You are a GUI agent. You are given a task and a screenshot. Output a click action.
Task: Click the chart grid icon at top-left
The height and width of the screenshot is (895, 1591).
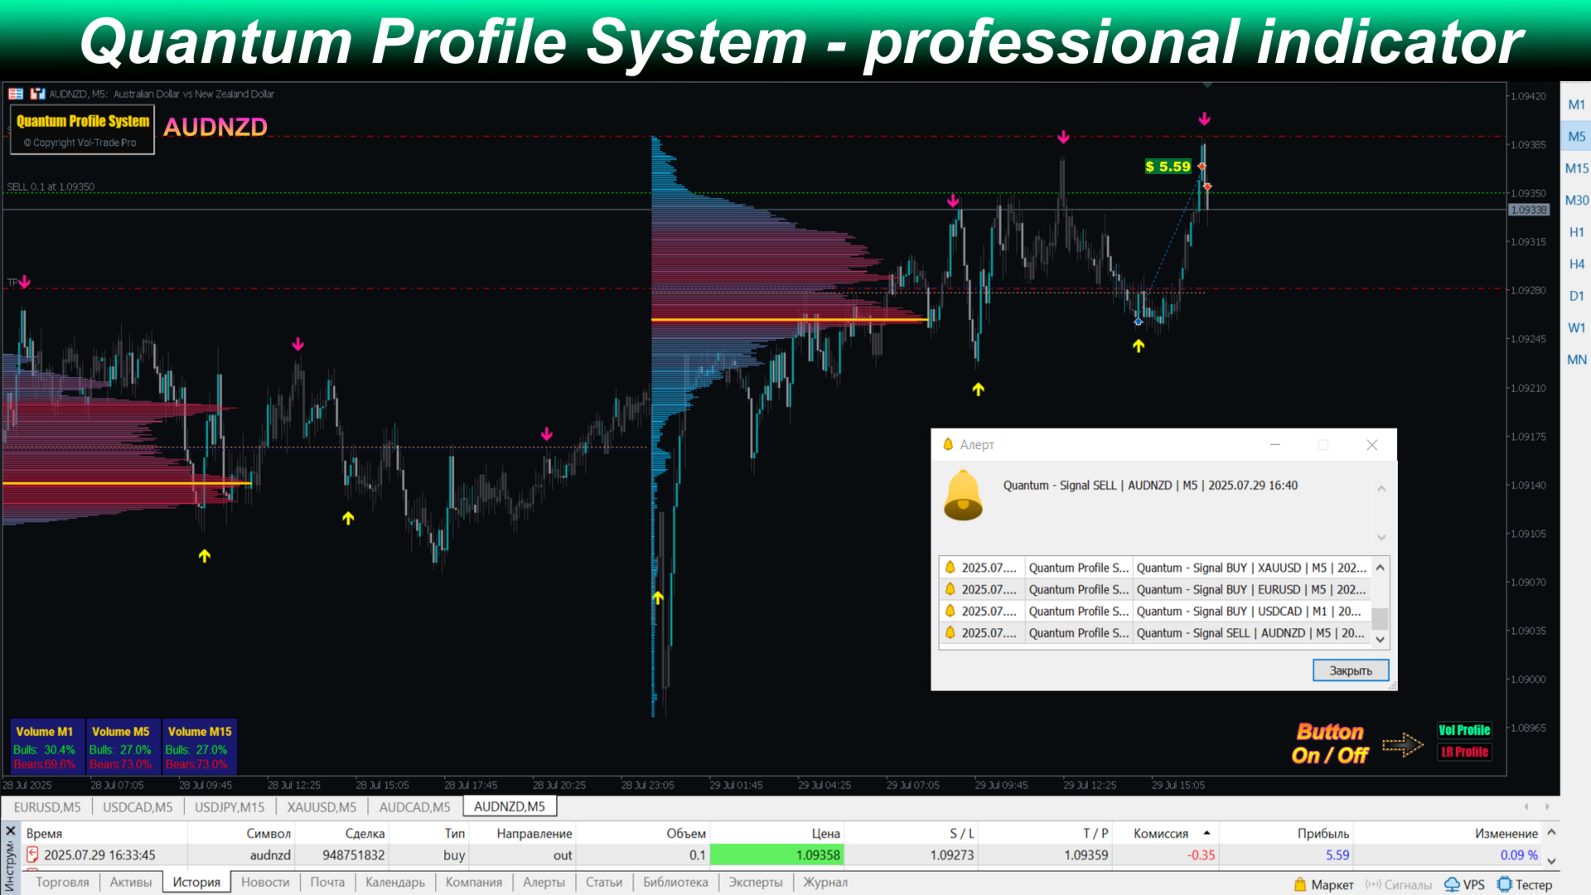point(16,94)
